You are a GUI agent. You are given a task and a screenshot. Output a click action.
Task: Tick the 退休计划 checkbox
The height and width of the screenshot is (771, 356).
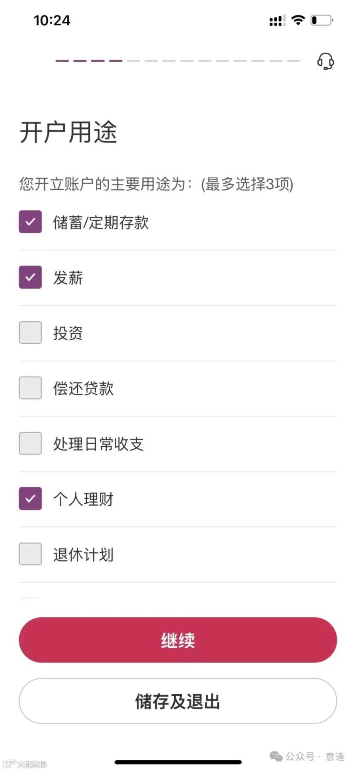tap(30, 554)
